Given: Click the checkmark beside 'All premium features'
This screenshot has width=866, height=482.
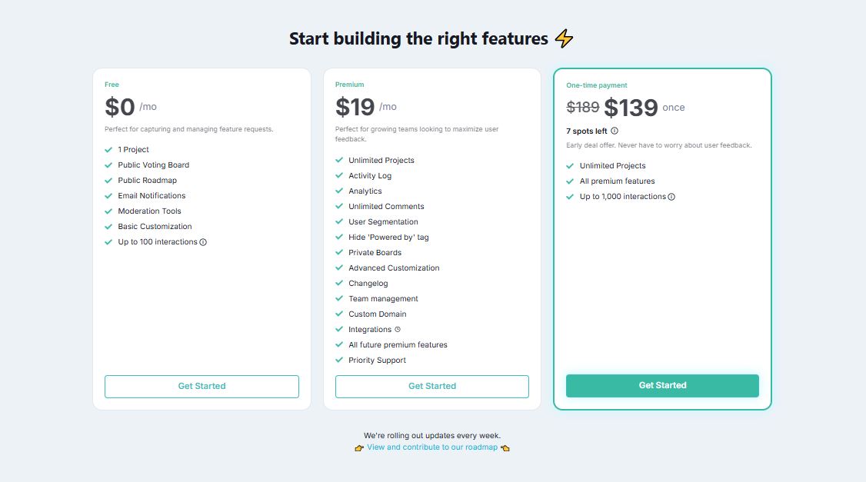Looking at the screenshot, I should (569, 181).
